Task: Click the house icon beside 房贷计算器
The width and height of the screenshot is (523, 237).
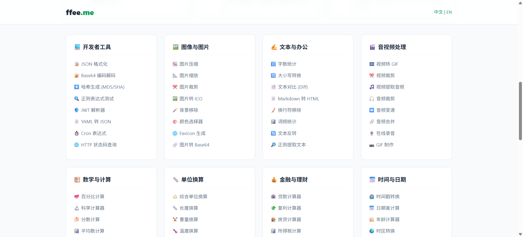Action: pos(273,220)
